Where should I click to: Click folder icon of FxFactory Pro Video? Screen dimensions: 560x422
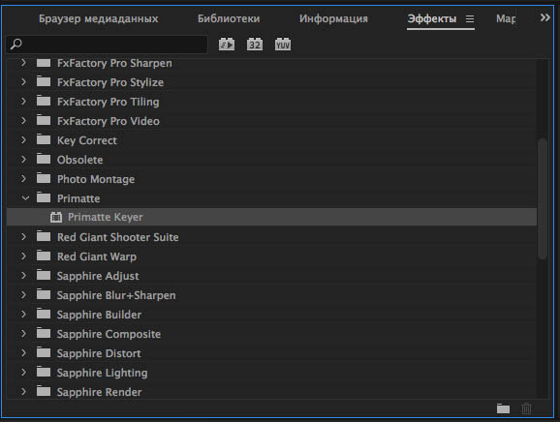click(x=44, y=120)
